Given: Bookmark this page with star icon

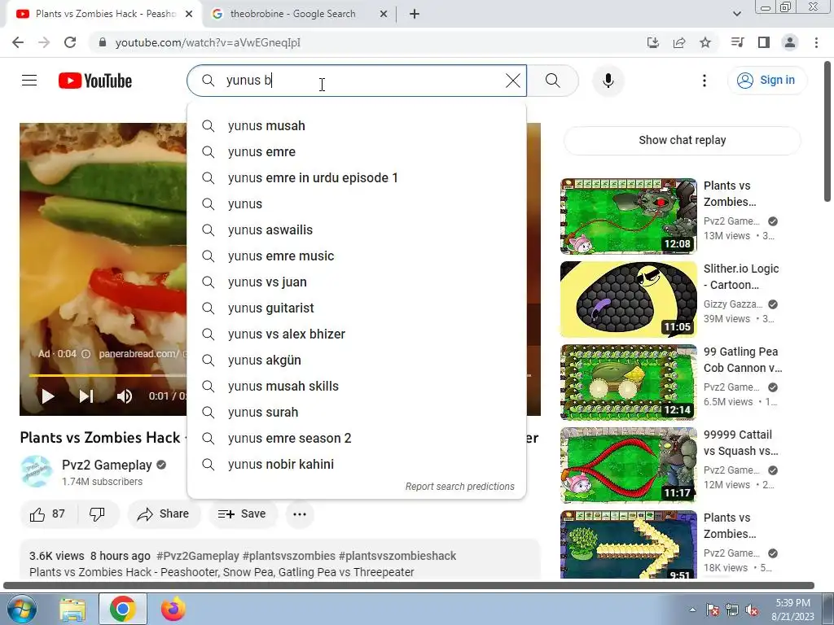Looking at the screenshot, I should pos(705,42).
